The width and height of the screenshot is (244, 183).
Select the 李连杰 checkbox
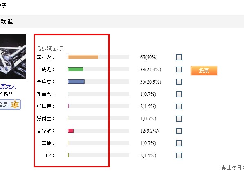[x=179, y=82]
